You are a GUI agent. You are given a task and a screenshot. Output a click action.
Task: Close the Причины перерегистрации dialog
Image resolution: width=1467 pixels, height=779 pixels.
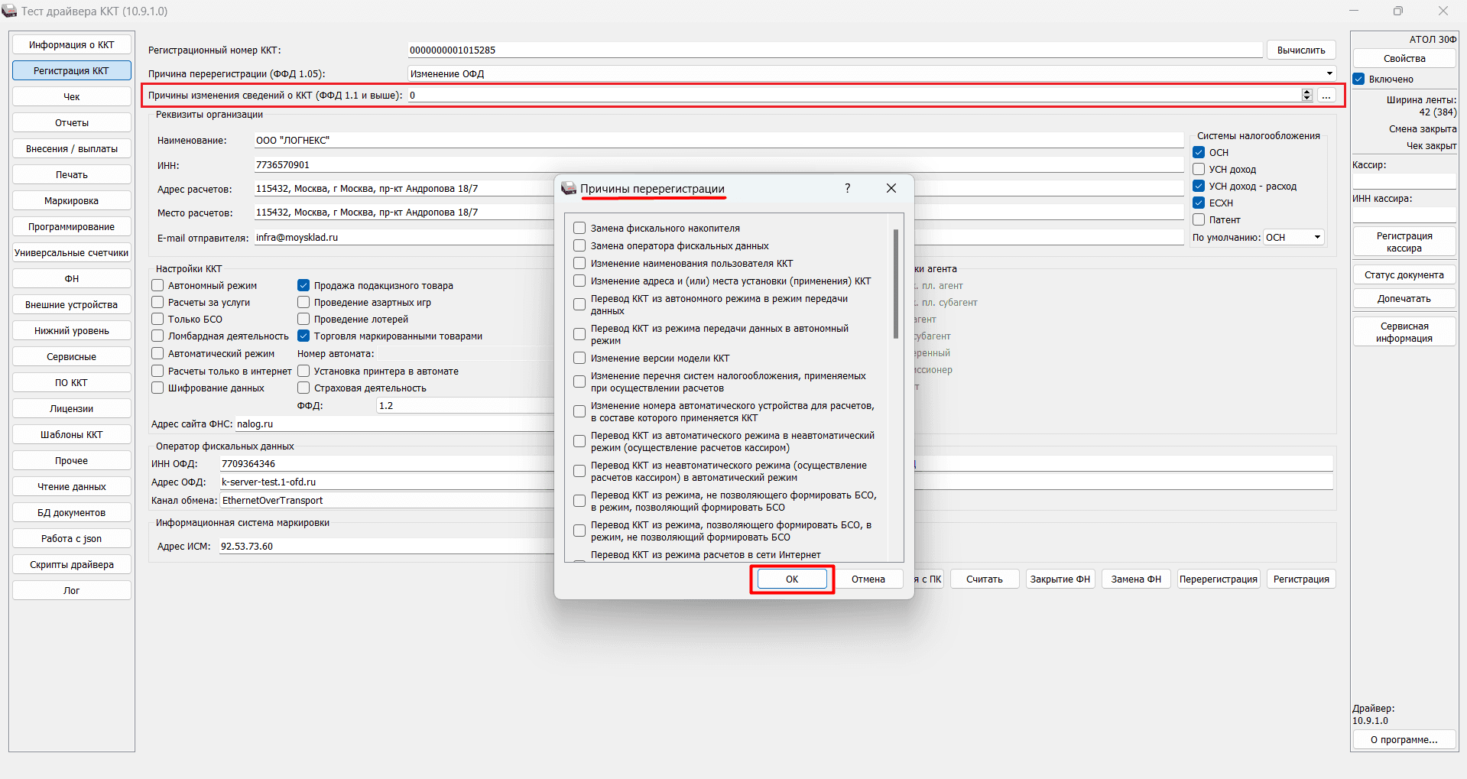891,188
